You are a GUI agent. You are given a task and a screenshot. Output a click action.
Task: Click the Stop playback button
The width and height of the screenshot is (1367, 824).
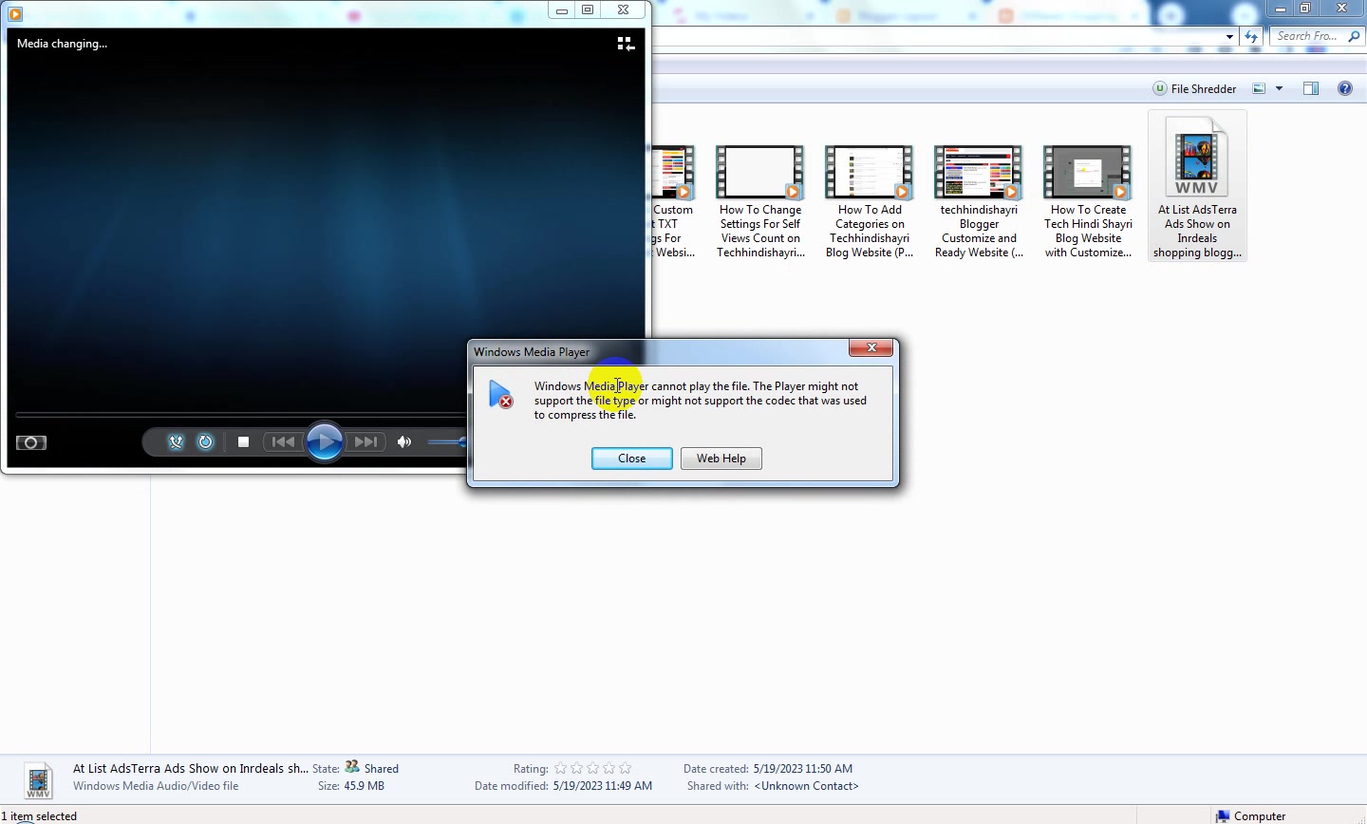244,441
